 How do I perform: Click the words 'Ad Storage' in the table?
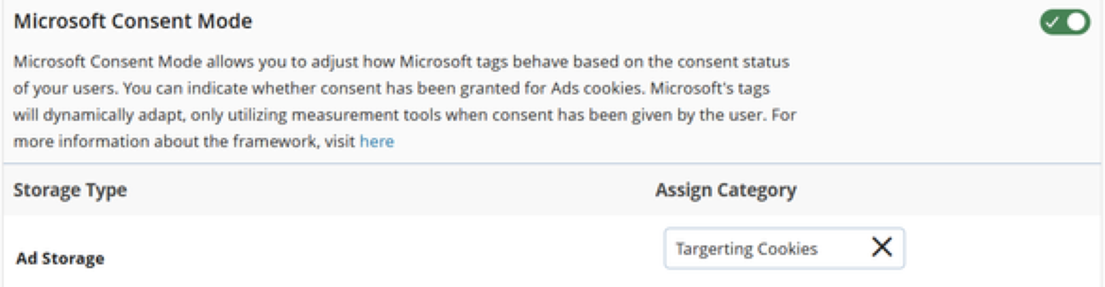pos(60,259)
